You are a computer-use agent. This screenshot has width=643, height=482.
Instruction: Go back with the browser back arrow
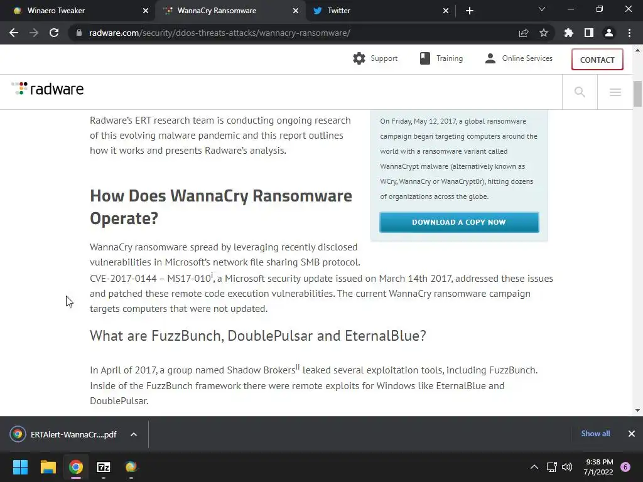pos(14,33)
